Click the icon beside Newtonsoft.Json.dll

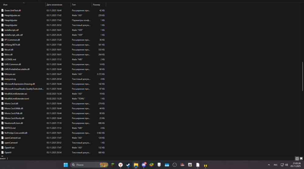(x=2, y=123)
